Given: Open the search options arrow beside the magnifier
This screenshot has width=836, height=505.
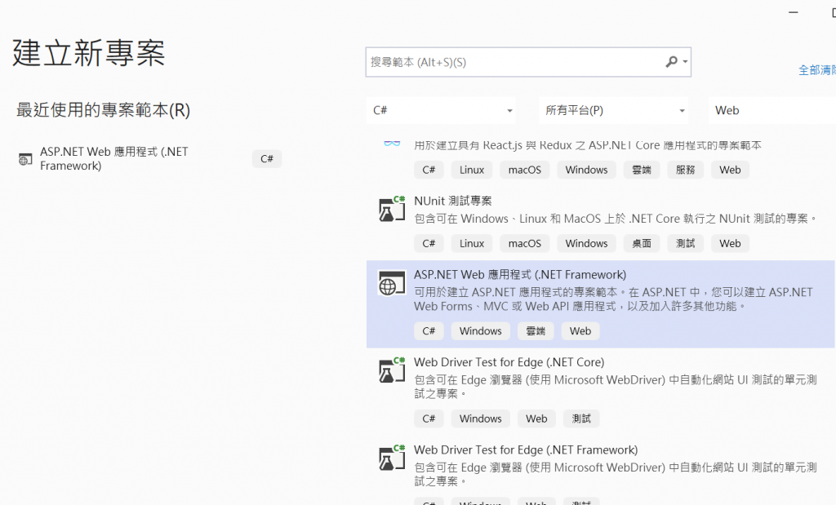Looking at the screenshot, I should point(685,62).
